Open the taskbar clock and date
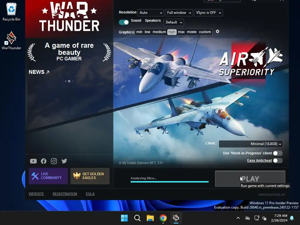300x225 pixels. click(279, 218)
